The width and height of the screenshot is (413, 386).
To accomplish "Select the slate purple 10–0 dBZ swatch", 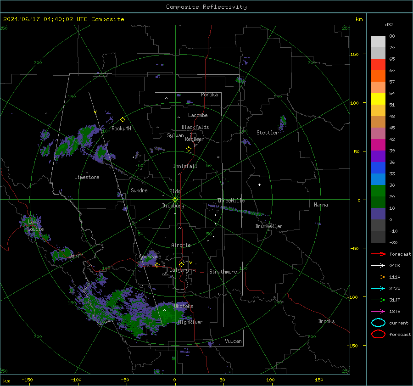I will (x=378, y=213).
